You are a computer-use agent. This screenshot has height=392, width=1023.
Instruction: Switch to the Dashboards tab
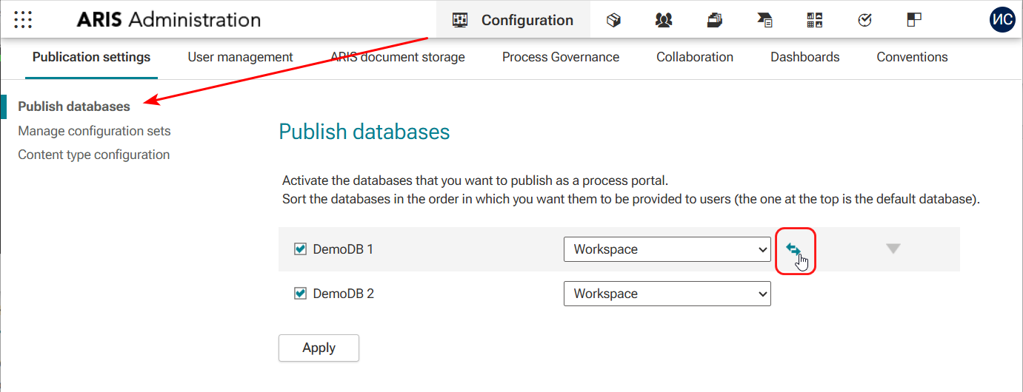pyautogui.click(x=805, y=57)
